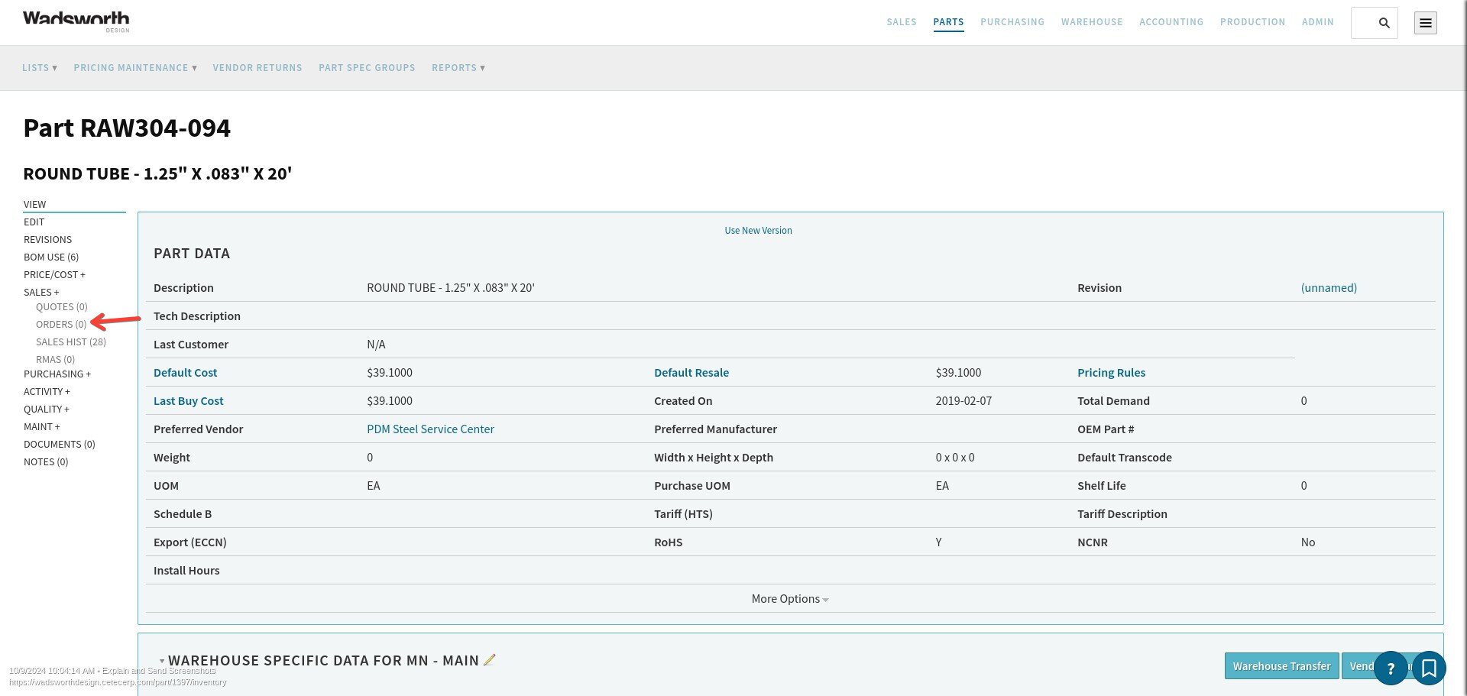
Task: Select the Parts top menu
Action: pyautogui.click(x=948, y=22)
